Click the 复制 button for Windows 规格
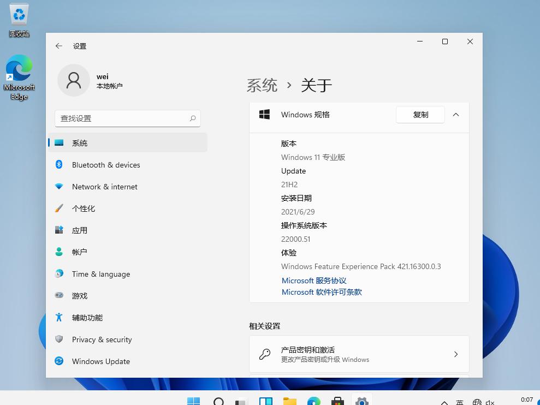Viewport: 540px width, 405px height. [420, 115]
